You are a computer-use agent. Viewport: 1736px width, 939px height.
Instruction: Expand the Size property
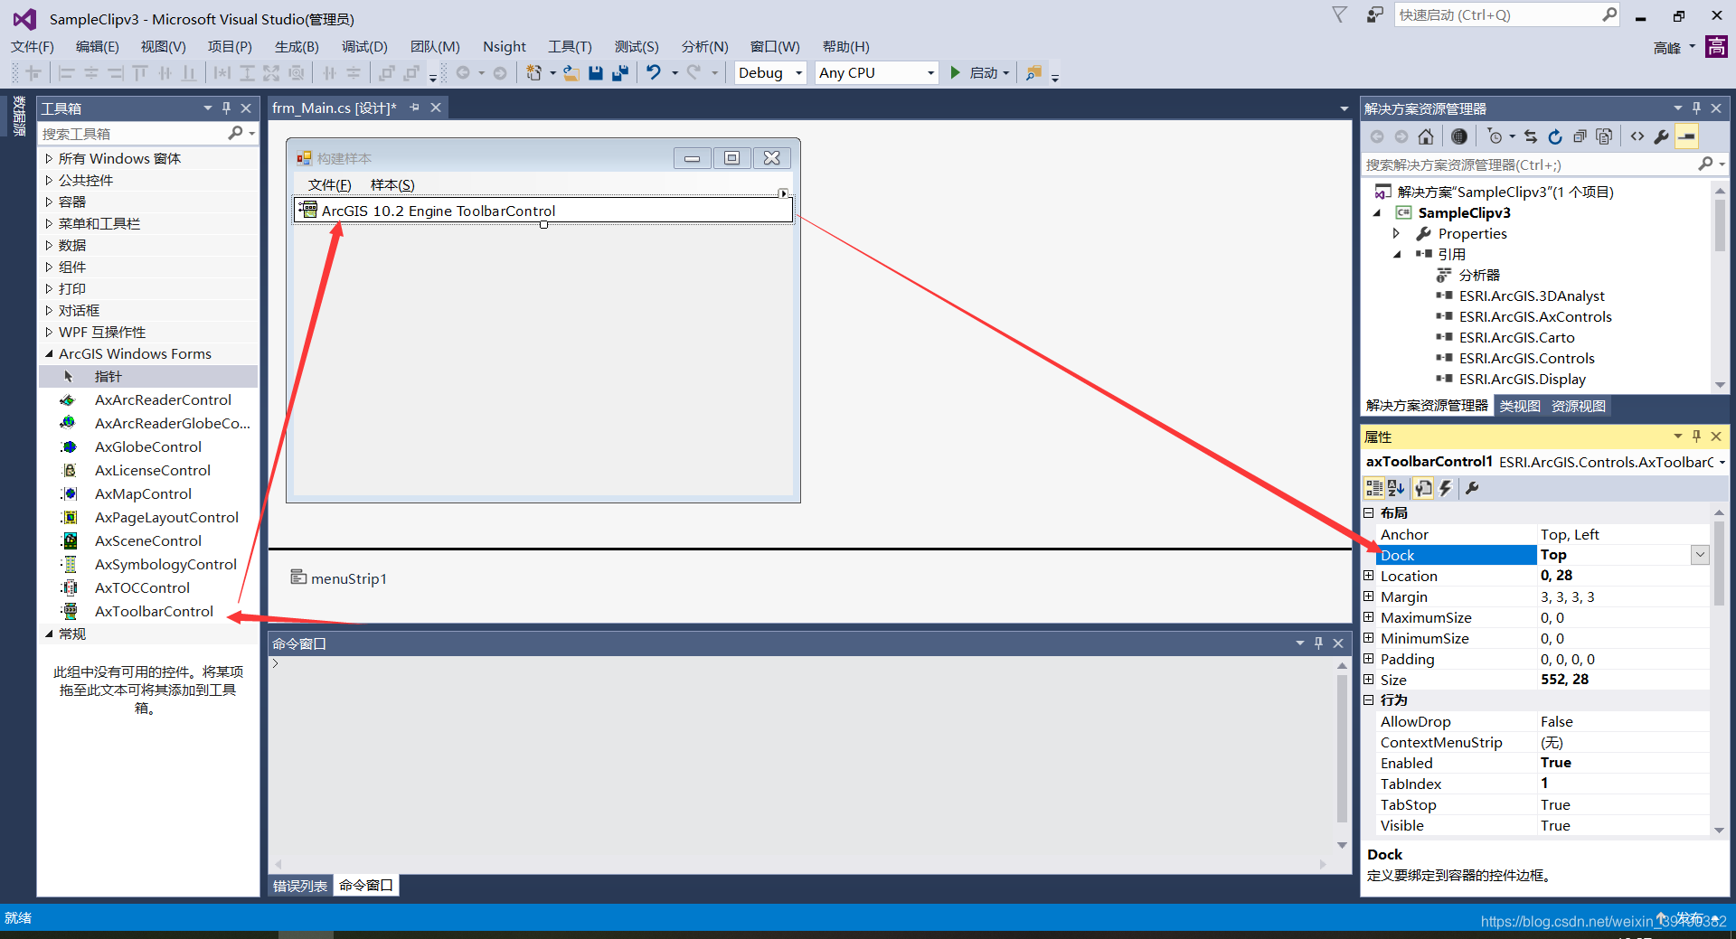point(1369,680)
